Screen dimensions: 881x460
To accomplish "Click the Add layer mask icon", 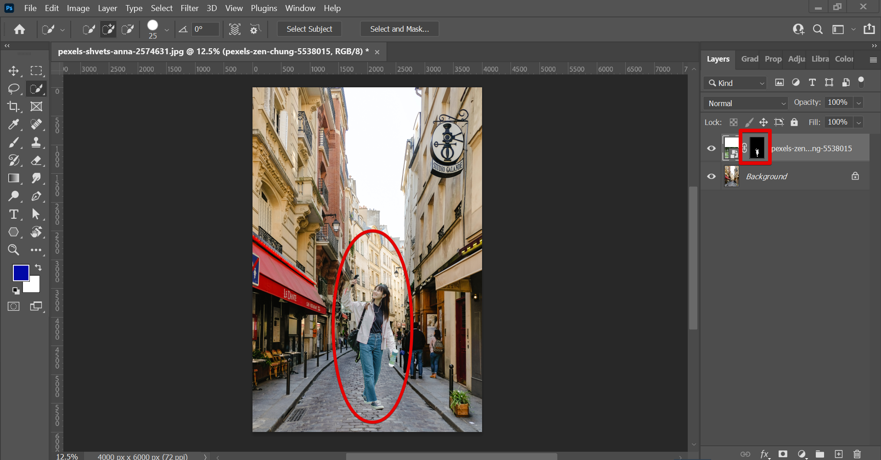I will pos(783,454).
